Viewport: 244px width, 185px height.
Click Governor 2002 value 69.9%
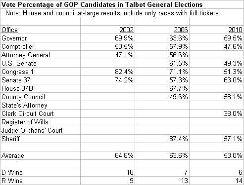124,38
